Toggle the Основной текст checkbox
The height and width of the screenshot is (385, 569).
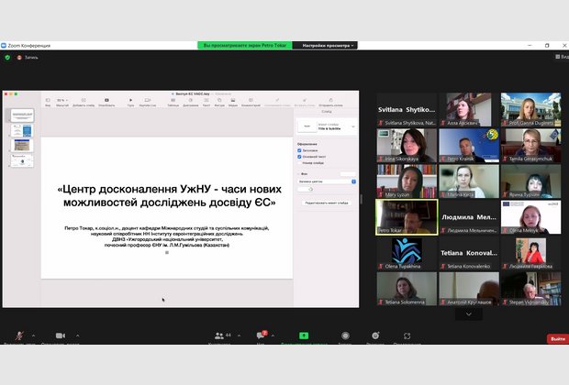pyautogui.click(x=299, y=157)
